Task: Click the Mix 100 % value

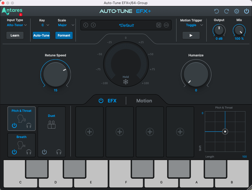Action: 239,39
